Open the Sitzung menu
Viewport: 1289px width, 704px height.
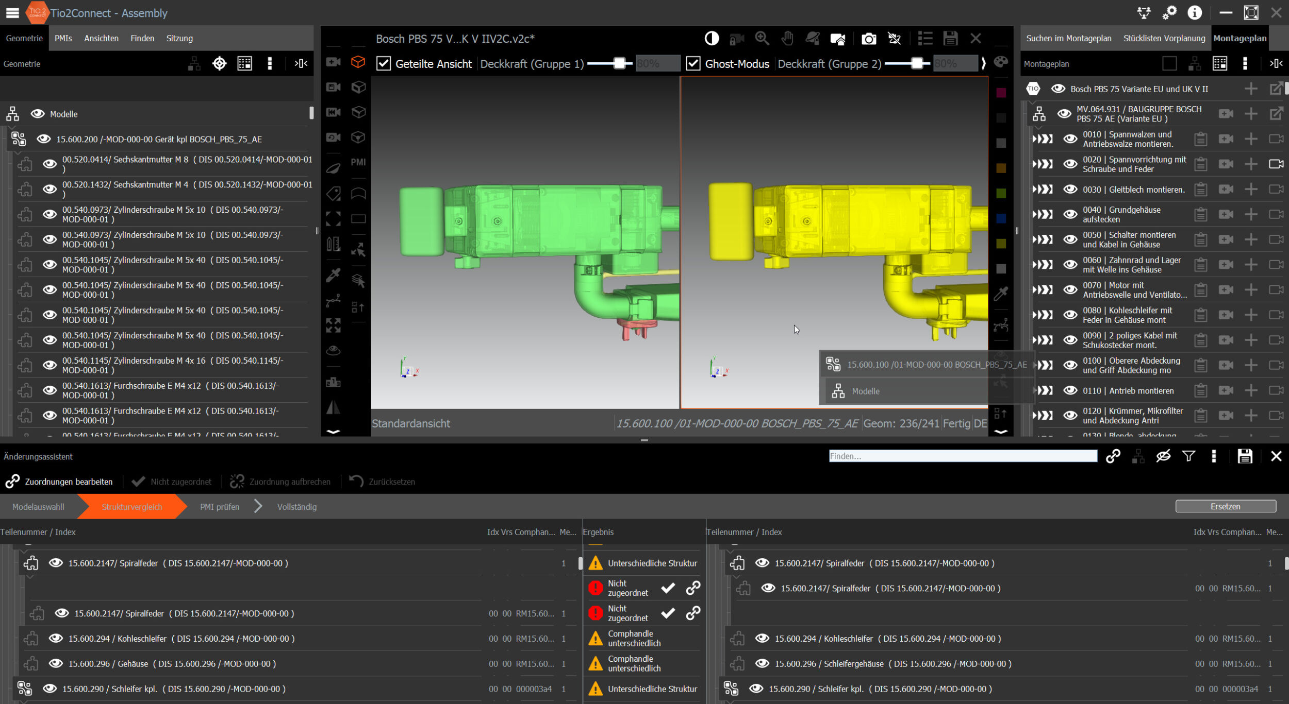click(x=178, y=38)
